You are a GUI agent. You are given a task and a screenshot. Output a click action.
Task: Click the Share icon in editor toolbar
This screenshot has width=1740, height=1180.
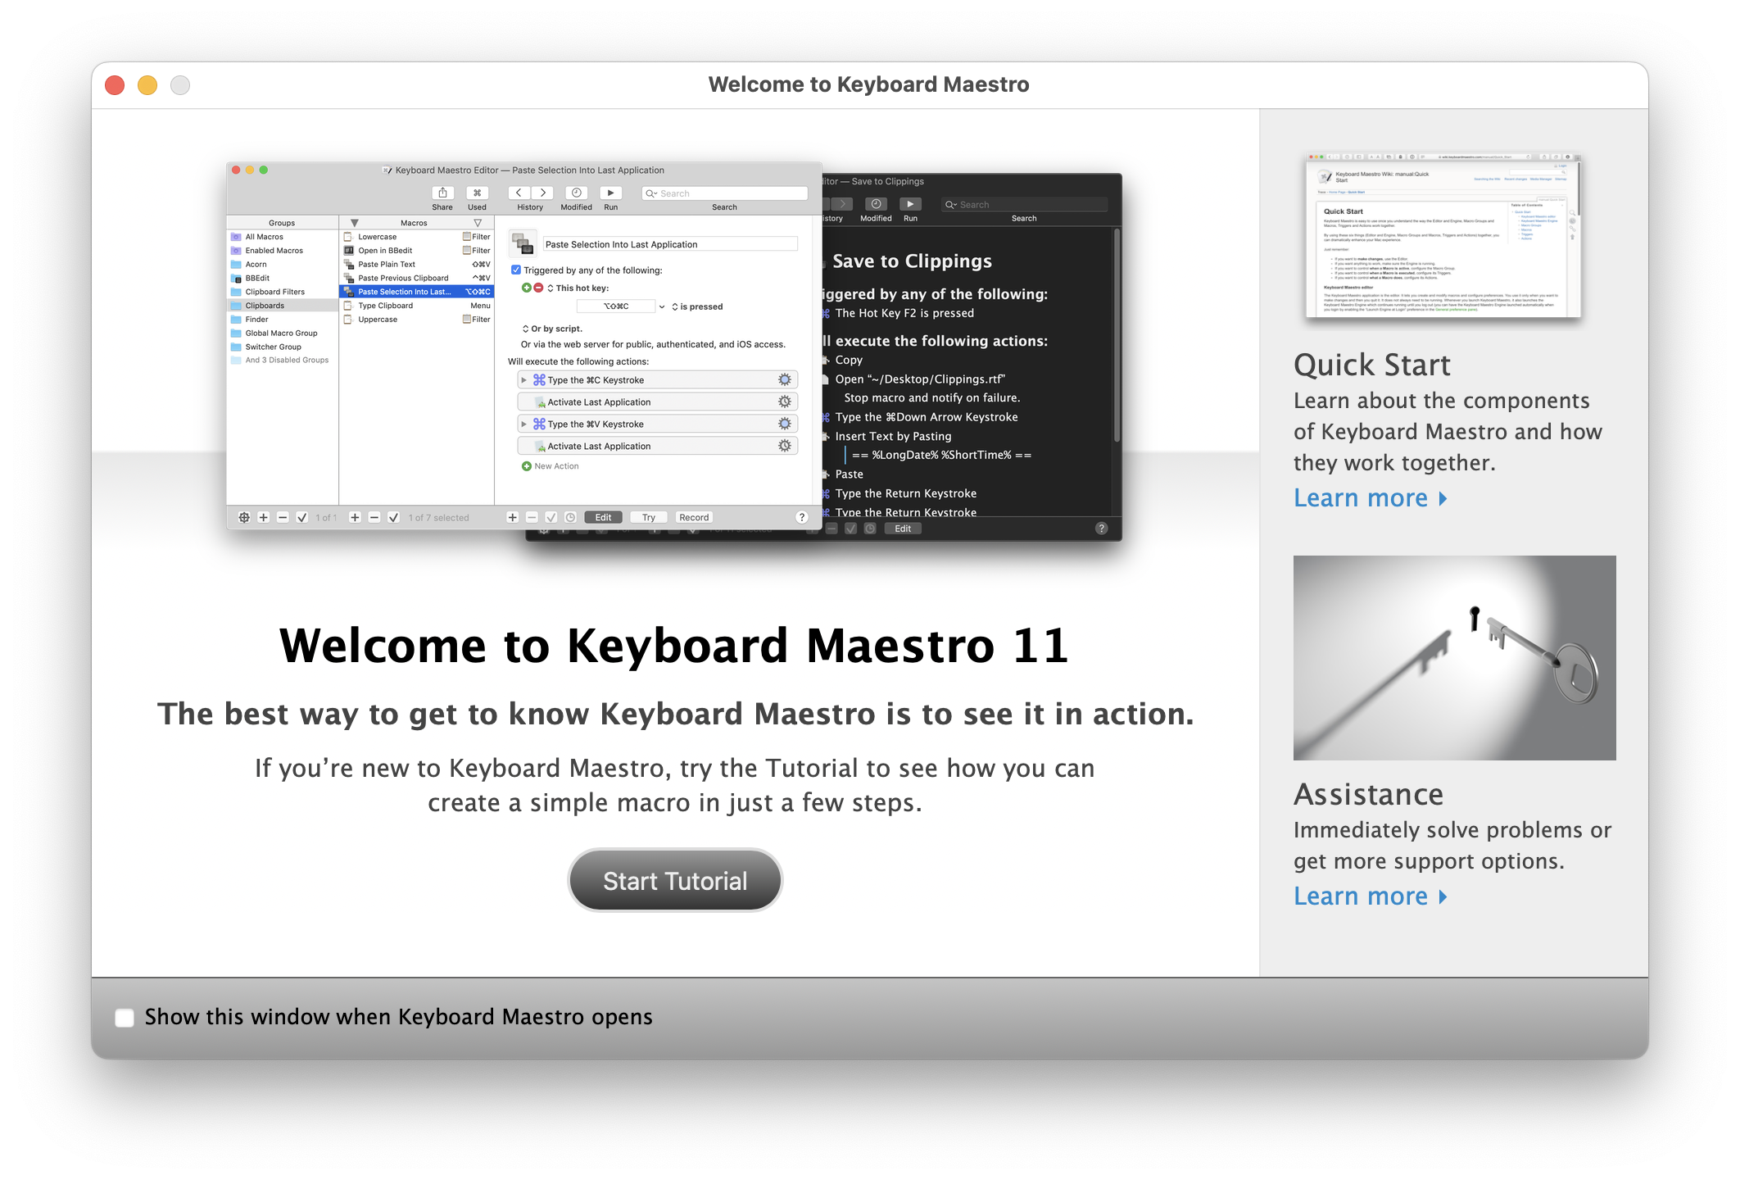[x=442, y=193]
